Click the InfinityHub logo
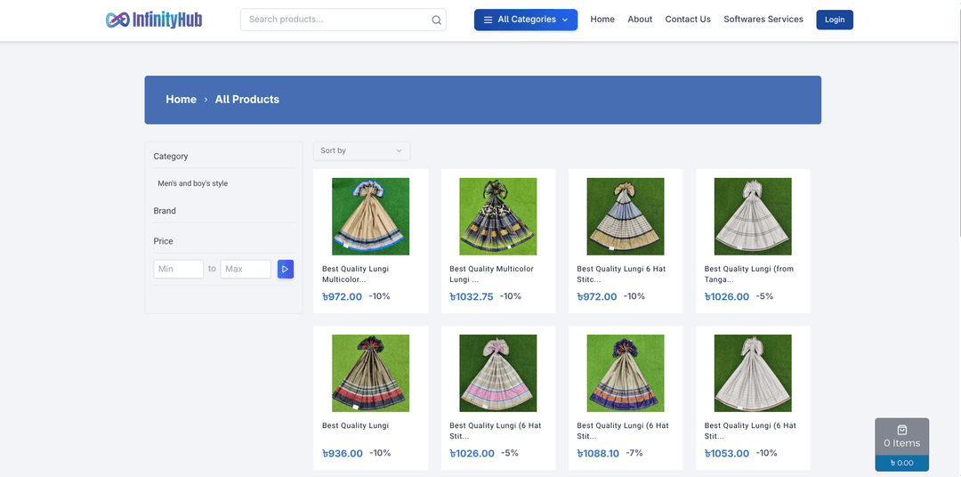961x477 pixels. click(x=153, y=20)
